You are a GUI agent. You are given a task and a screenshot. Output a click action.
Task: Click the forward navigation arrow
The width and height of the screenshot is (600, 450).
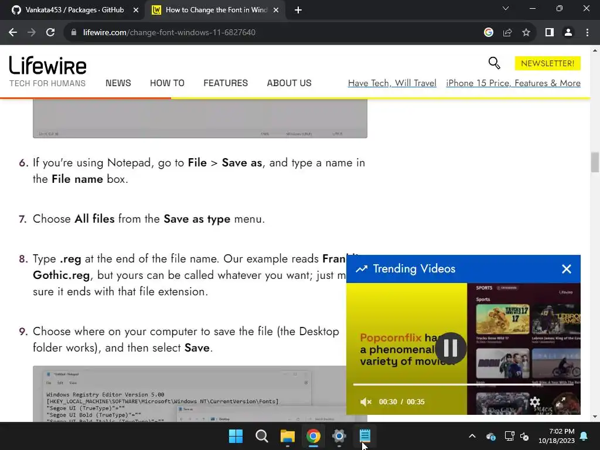32,33
